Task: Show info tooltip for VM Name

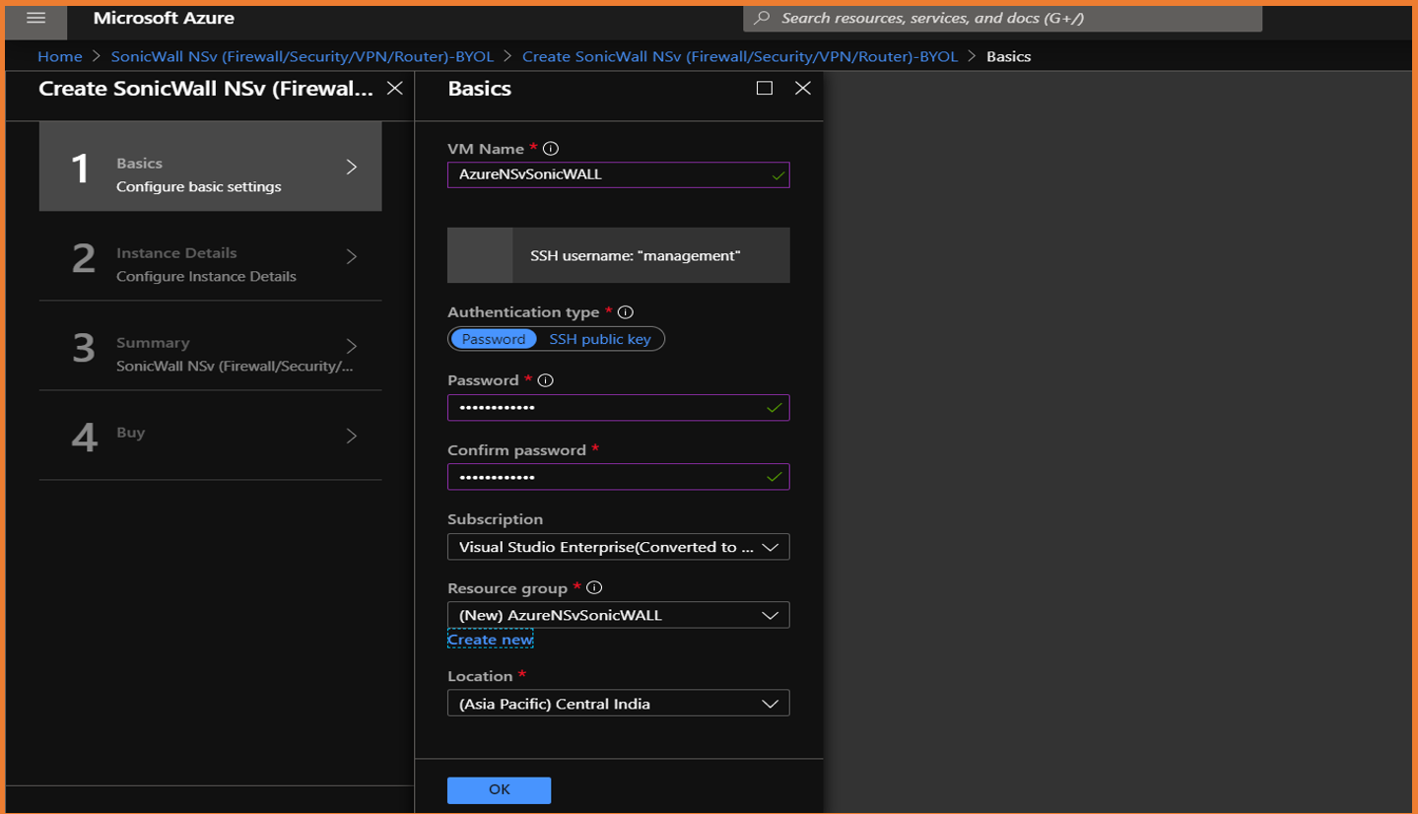Action: [551, 149]
